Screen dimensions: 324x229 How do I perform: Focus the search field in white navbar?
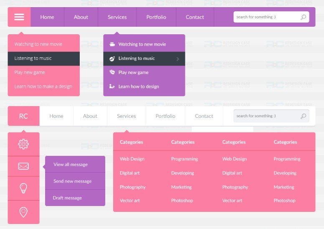pyautogui.click(x=265, y=116)
